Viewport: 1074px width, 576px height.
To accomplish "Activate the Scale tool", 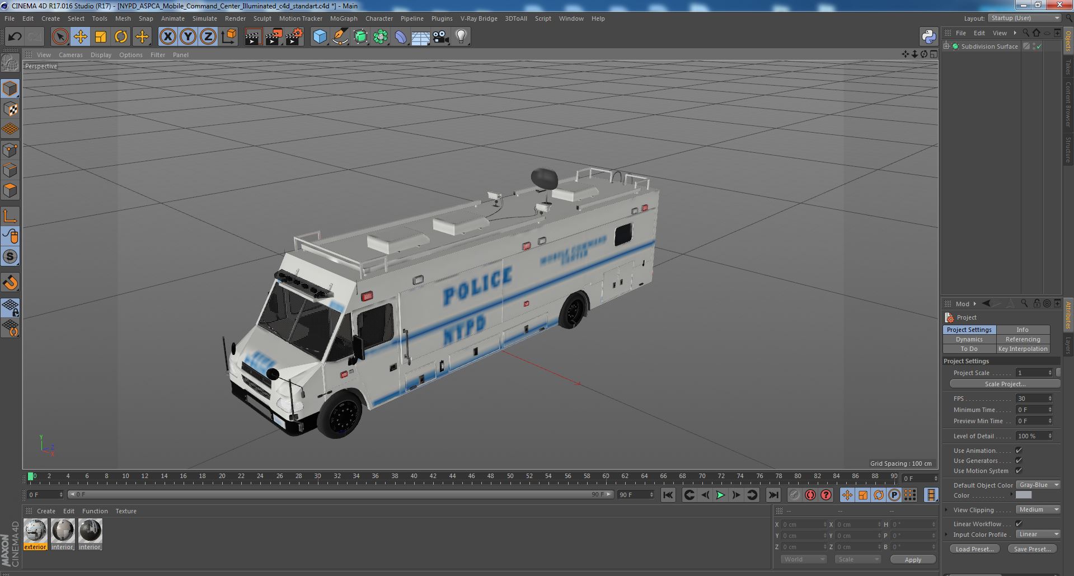I will point(100,37).
